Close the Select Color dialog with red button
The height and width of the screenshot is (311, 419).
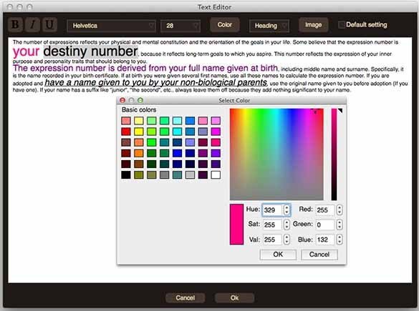point(122,100)
